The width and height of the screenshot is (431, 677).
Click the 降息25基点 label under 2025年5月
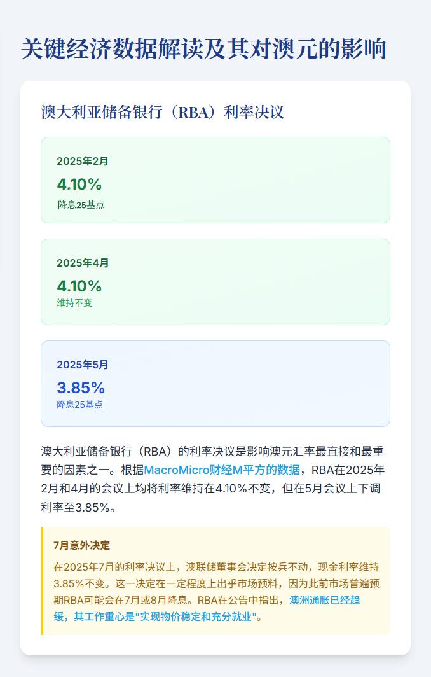pos(80,405)
